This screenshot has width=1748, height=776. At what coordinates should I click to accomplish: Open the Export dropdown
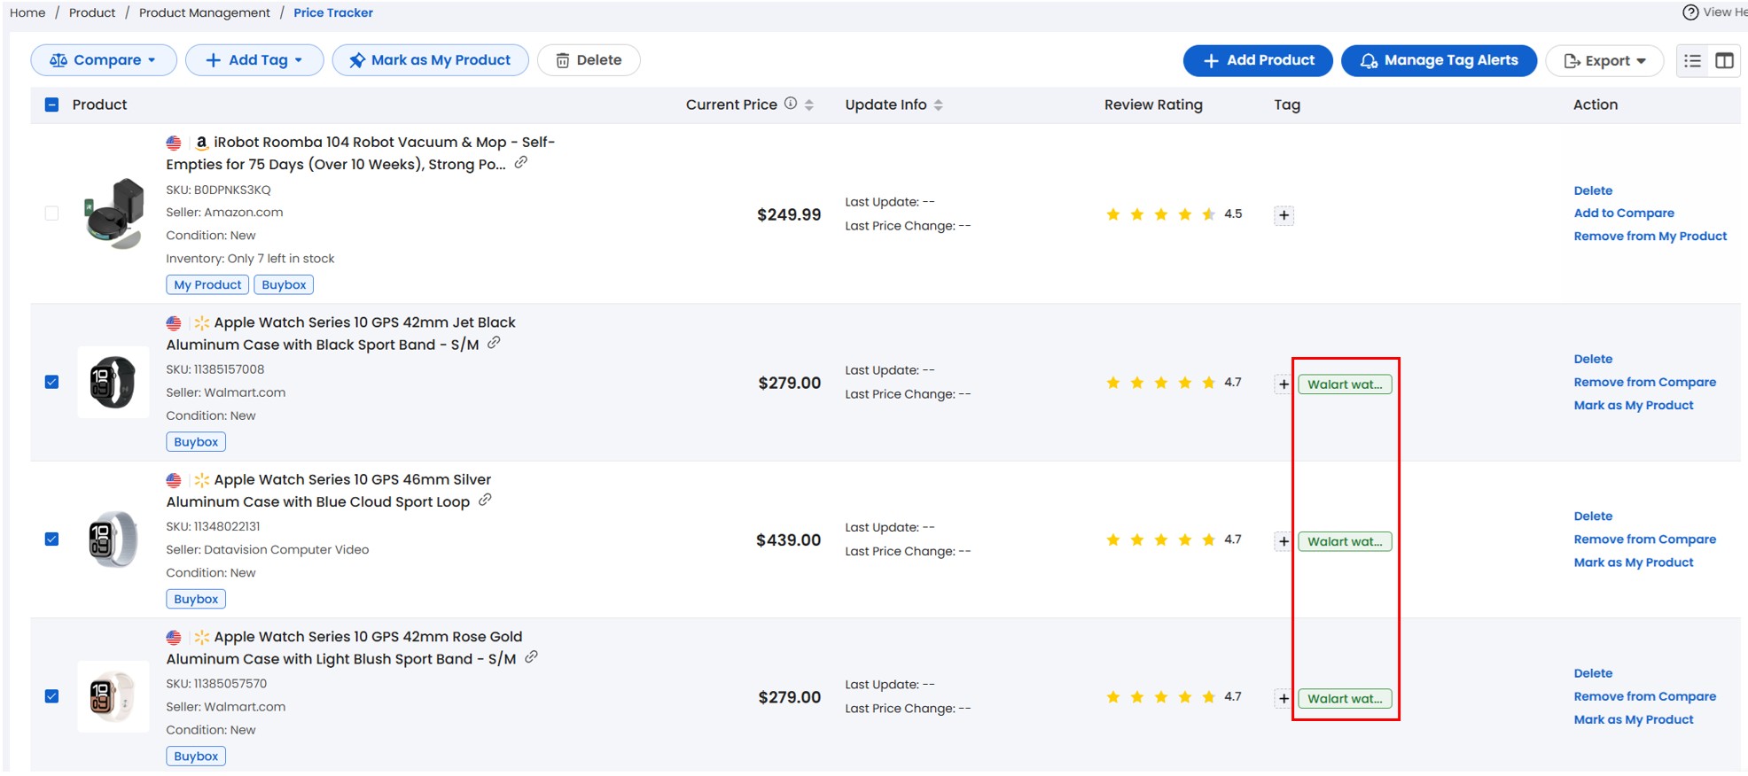pos(1604,61)
